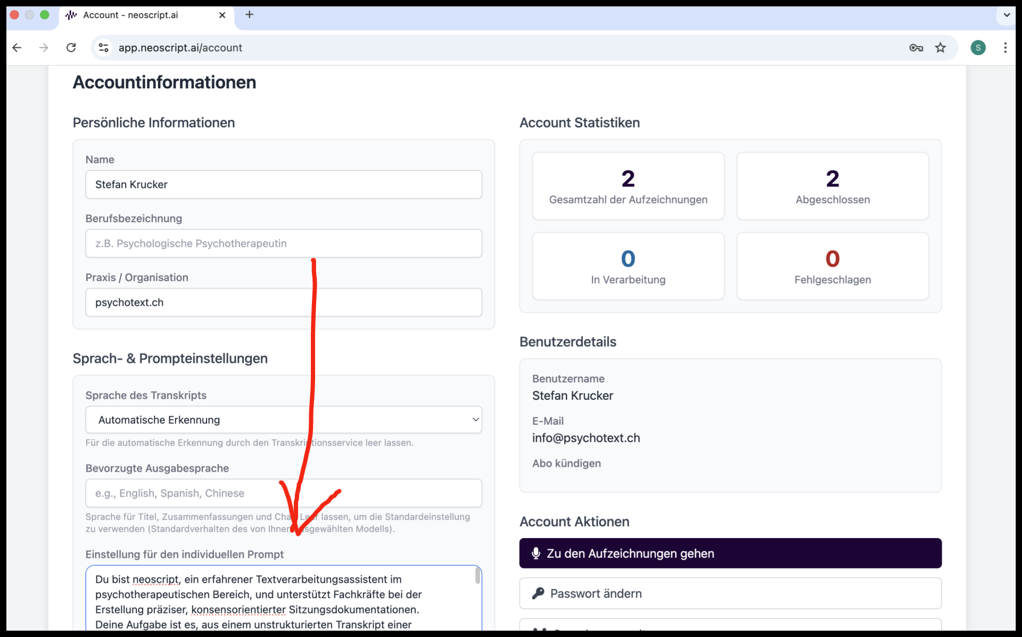Viewport: 1022px width, 637px height.
Task: Bookmark this page with the star icon
Action: pyautogui.click(x=941, y=48)
